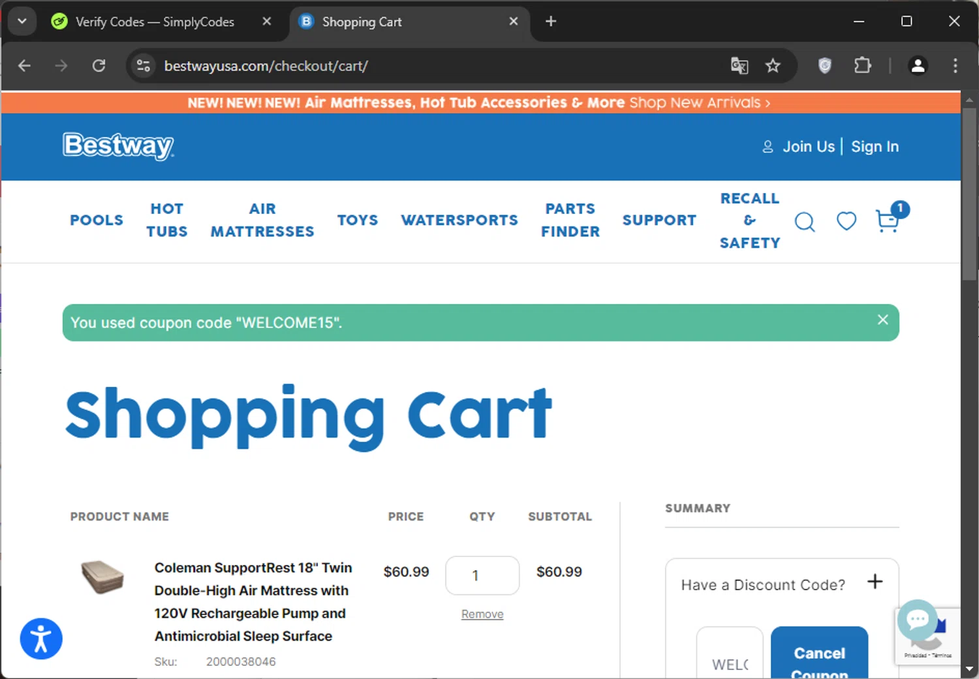Open the WATERSPORTS menu
The image size is (979, 679).
(x=459, y=220)
